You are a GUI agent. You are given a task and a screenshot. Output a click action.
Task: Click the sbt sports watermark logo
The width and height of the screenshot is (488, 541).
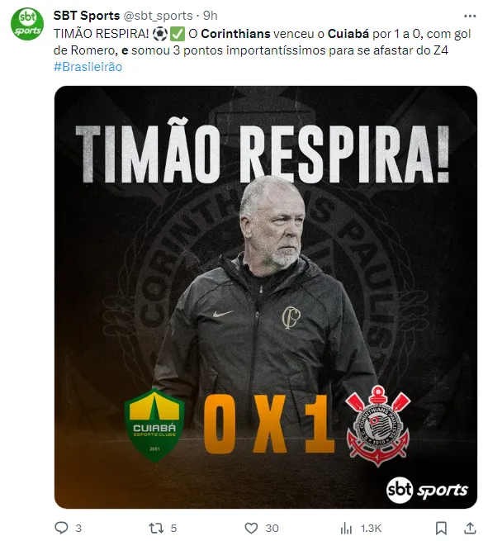click(427, 490)
